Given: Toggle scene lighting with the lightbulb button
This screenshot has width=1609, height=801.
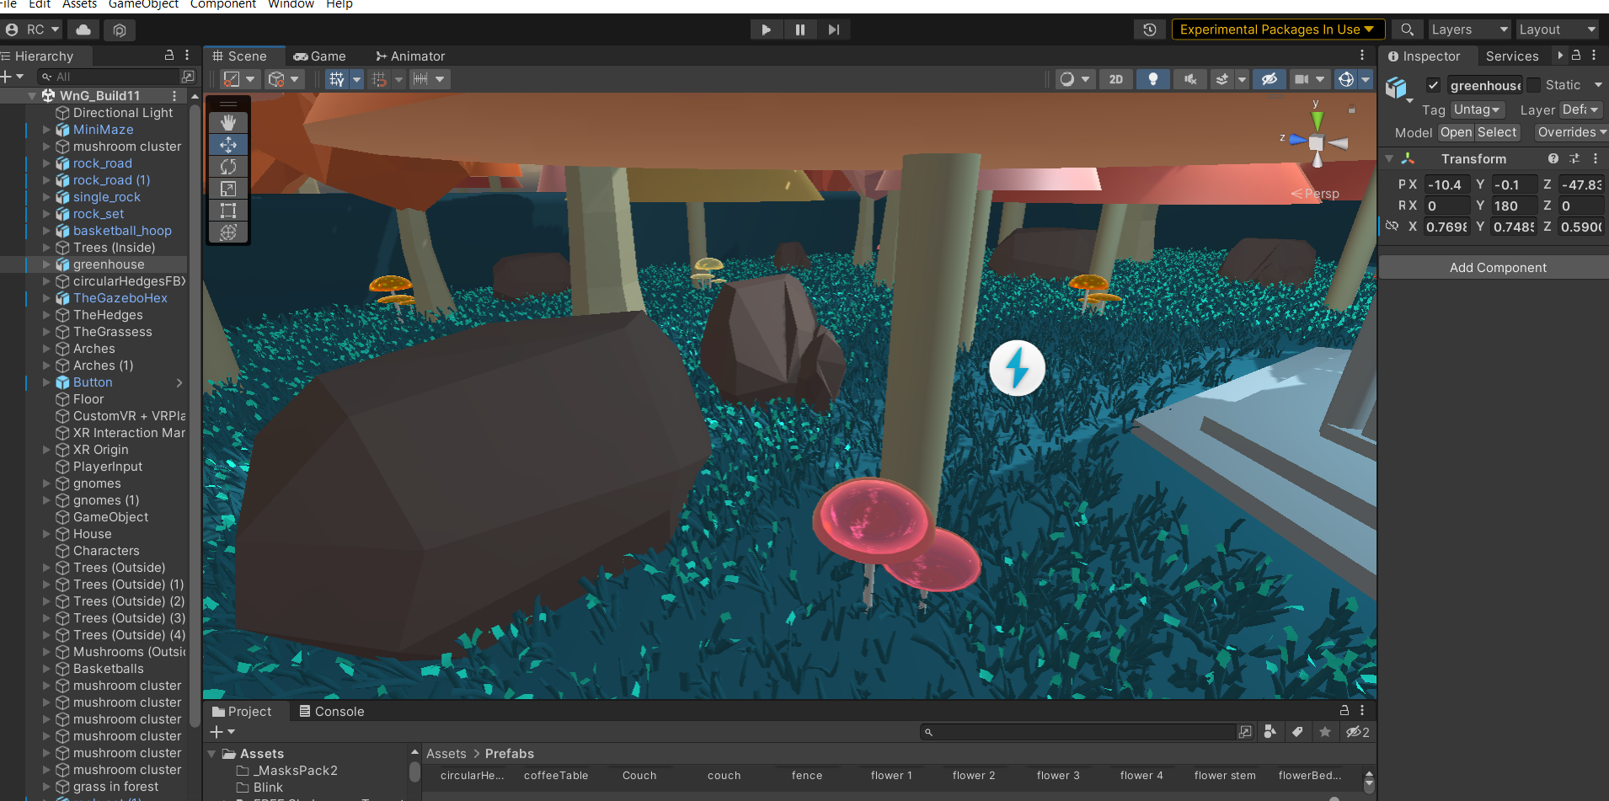Looking at the screenshot, I should point(1152,79).
